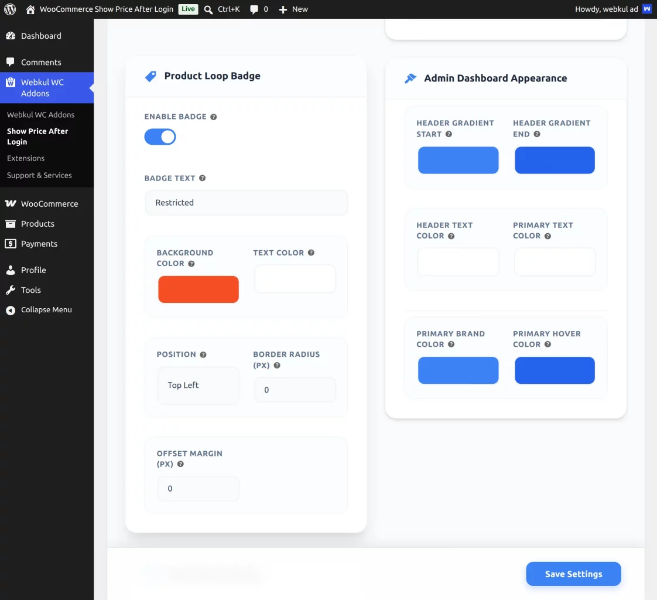Click Collapse Menu text
The height and width of the screenshot is (600, 657).
[x=46, y=310]
